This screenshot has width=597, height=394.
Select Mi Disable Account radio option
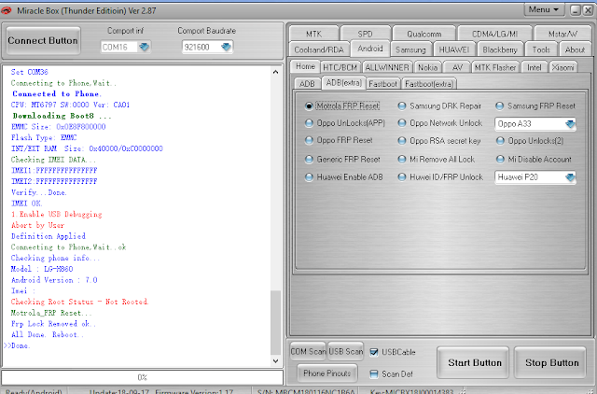[x=500, y=160]
